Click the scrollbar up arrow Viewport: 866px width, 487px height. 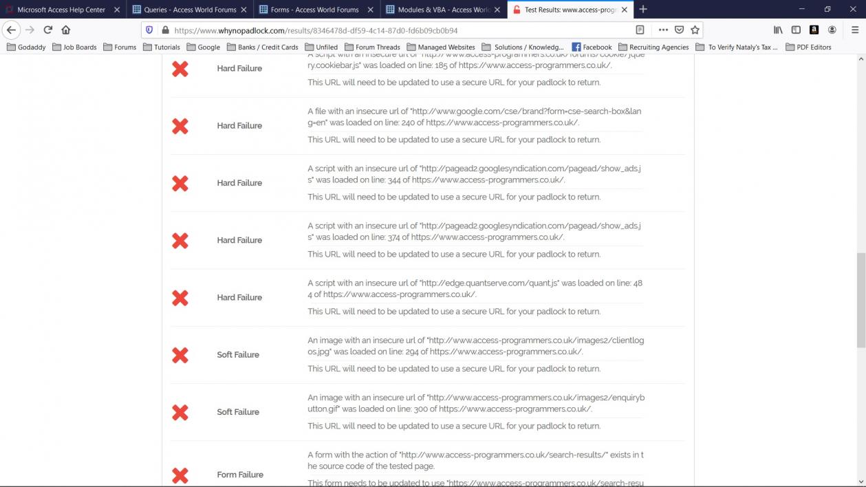pos(860,60)
